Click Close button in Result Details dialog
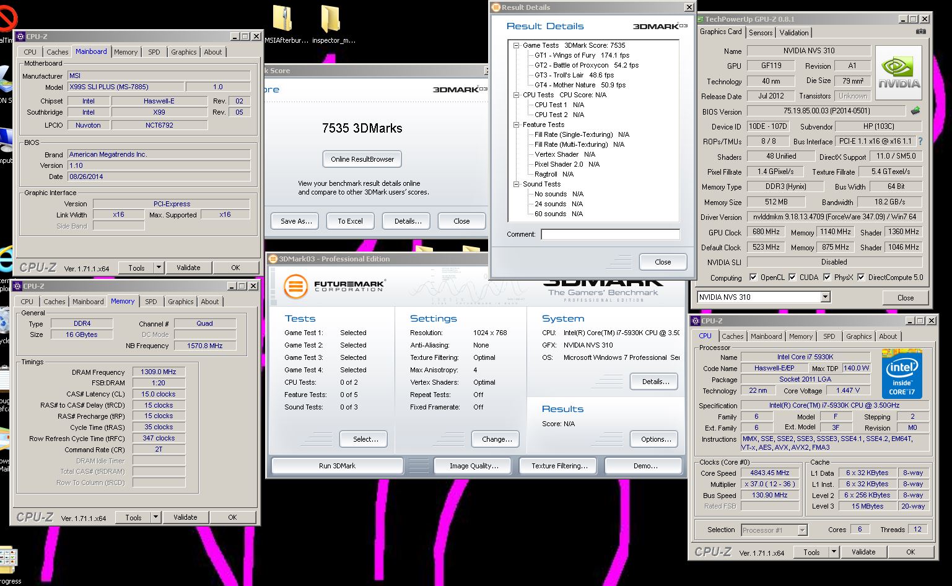 (663, 262)
